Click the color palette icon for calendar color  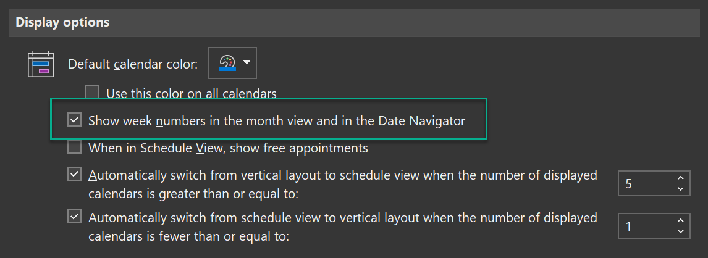(227, 62)
